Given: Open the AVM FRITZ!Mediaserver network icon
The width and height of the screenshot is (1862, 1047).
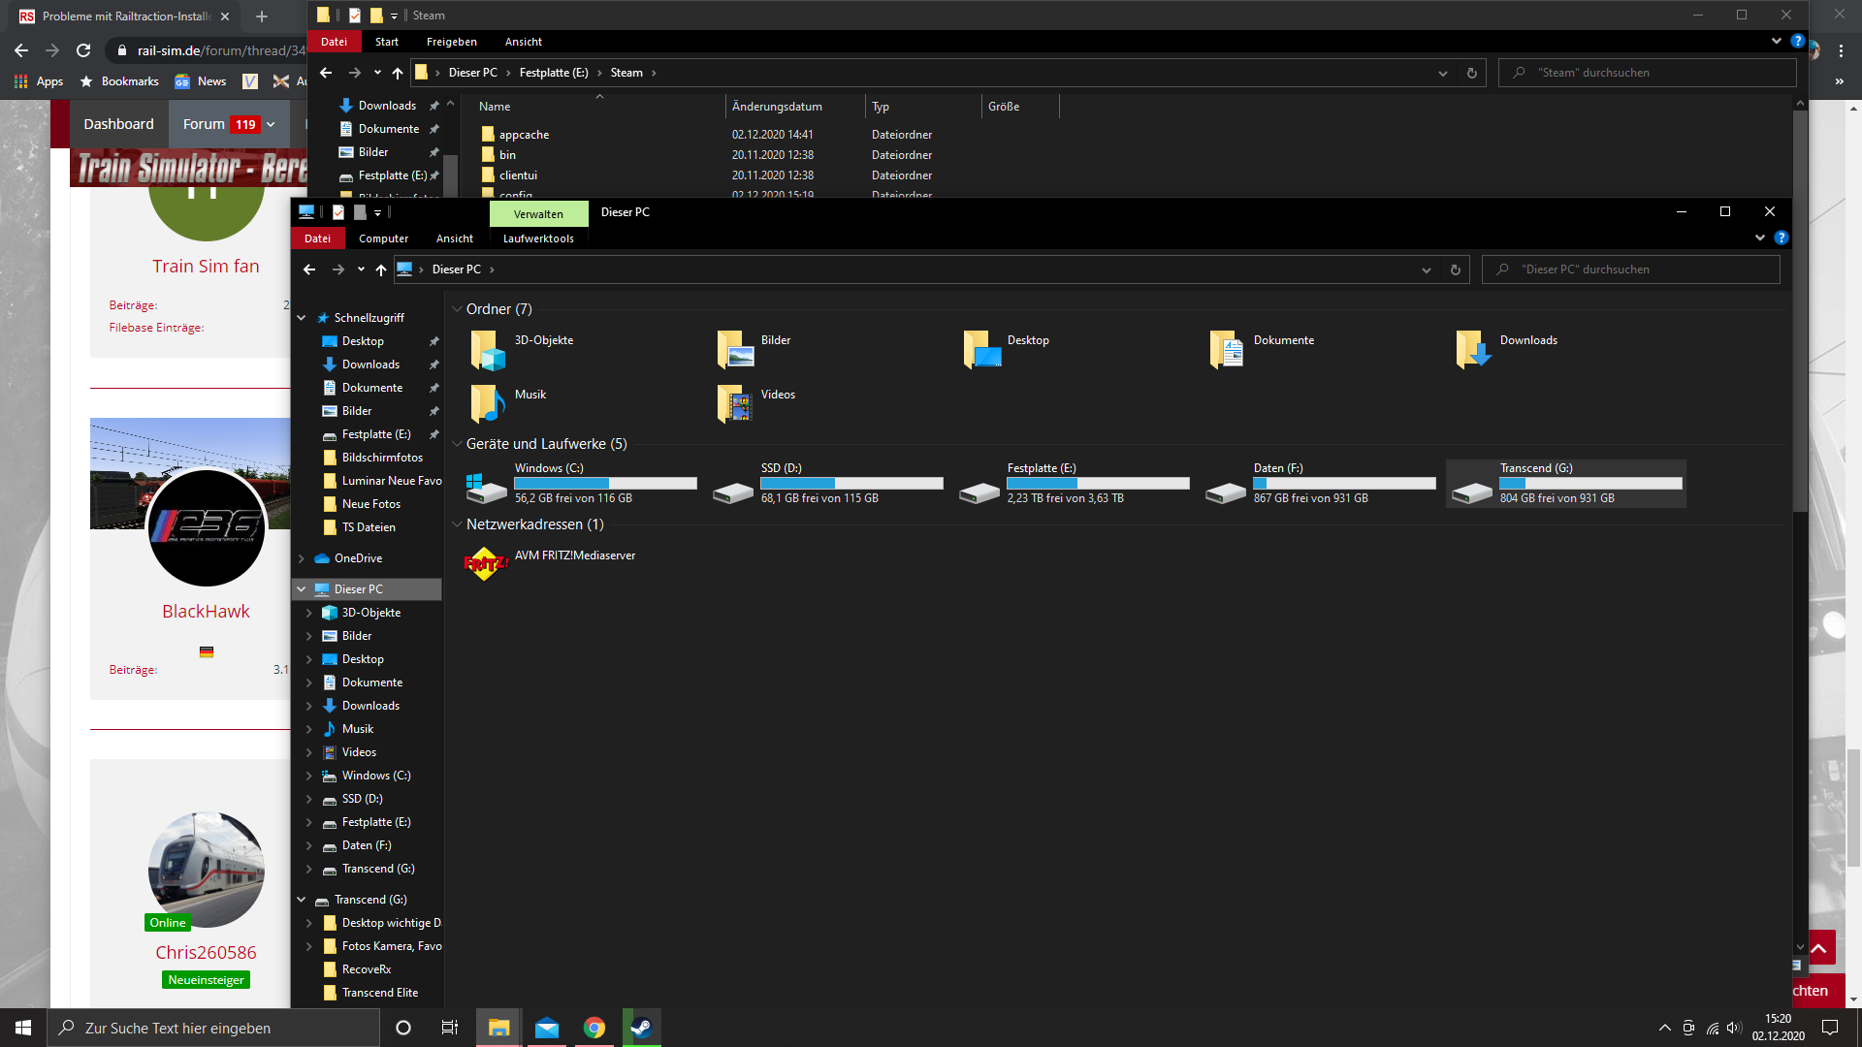Looking at the screenshot, I should coord(486,563).
